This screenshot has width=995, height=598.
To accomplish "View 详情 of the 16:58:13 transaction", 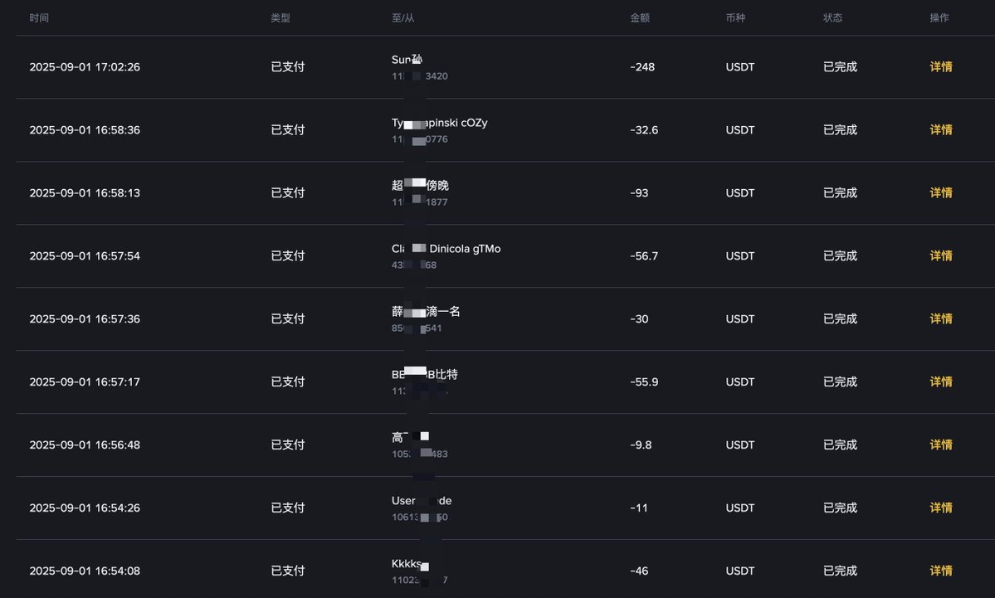I will [x=940, y=192].
